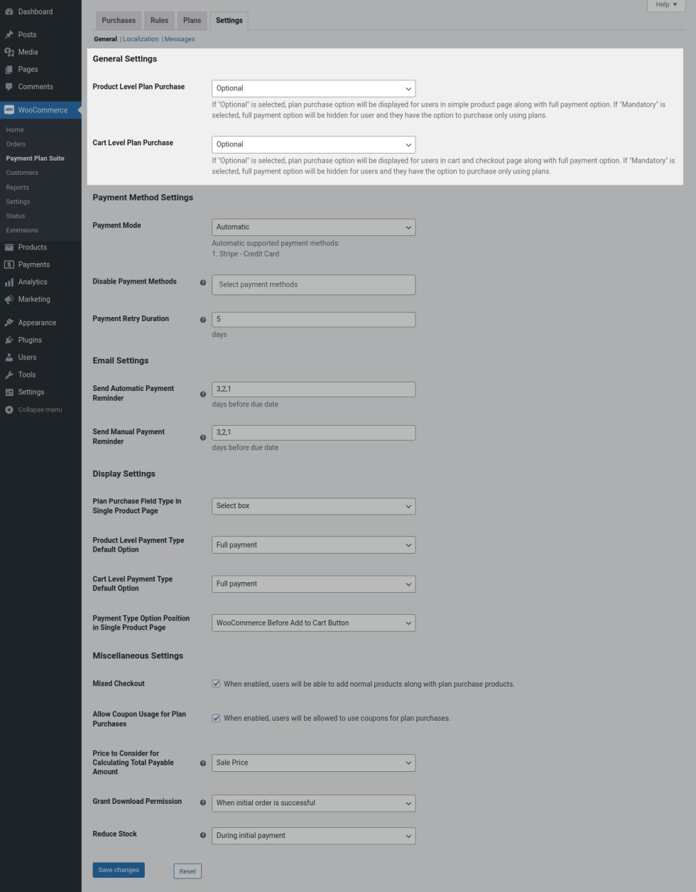Click help icon for Price to Consider setting
This screenshot has height=892, width=696.
click(x=203, y=763)
